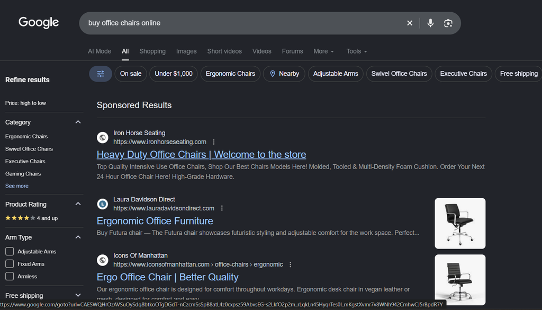The height and width of the screenshot is (310, 542).
Task: Click the Google logo
Action: point(39,22)
